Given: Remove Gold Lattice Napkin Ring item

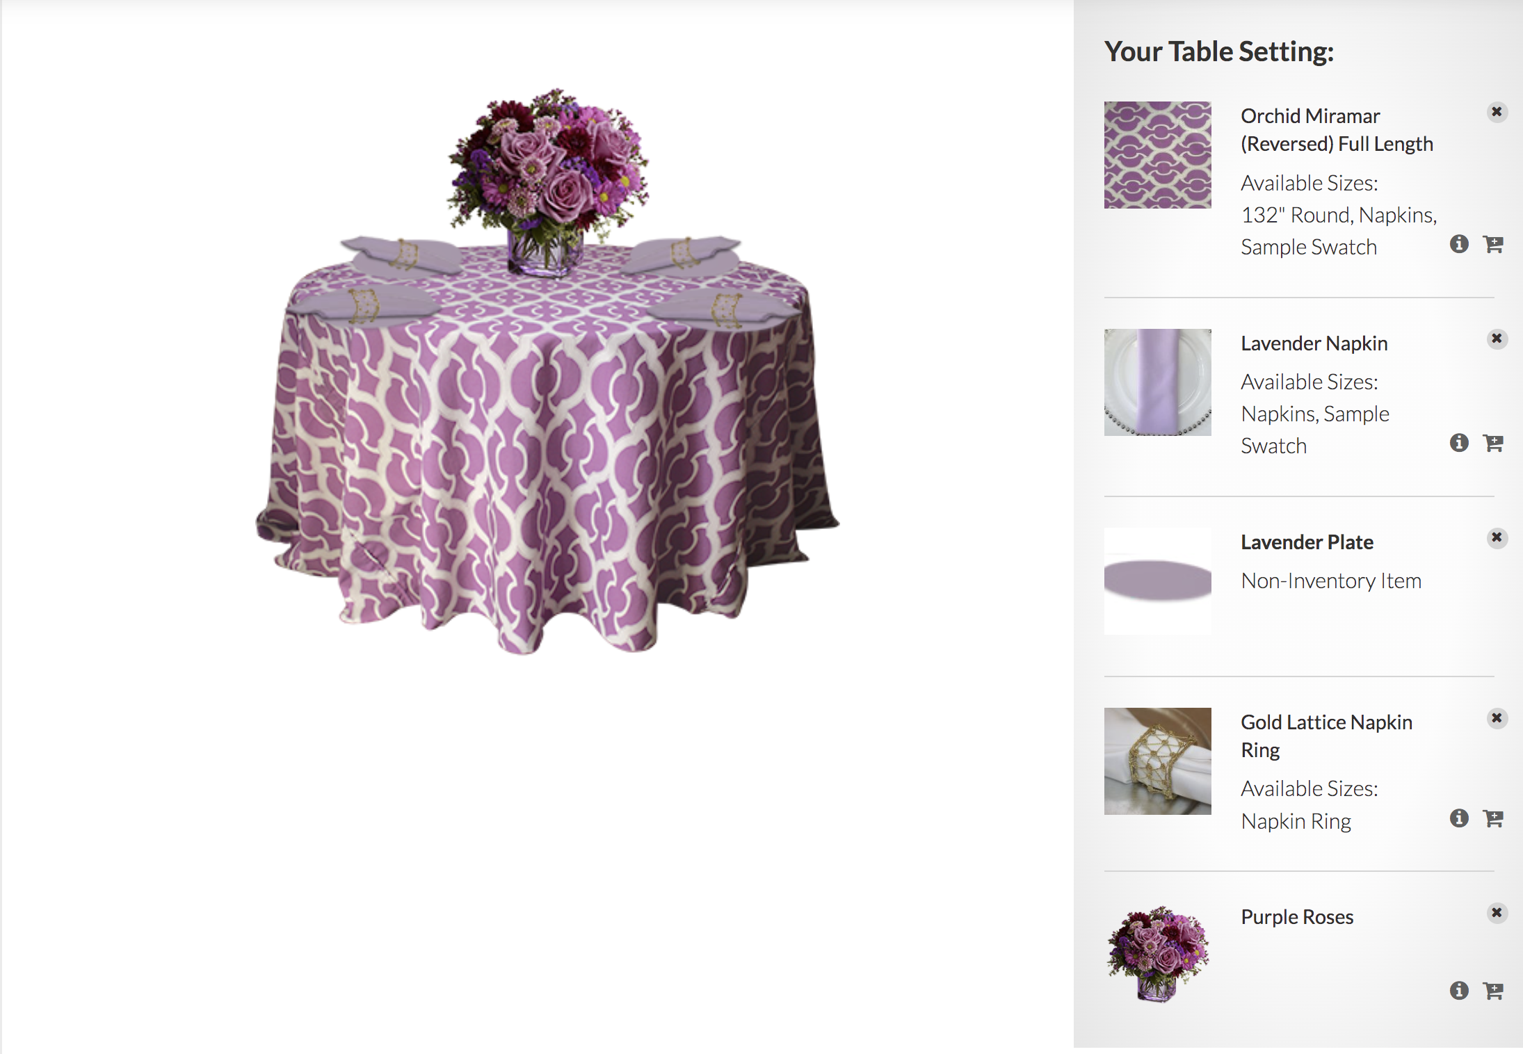Looking at the screenshot, I should pos(1497,717).
